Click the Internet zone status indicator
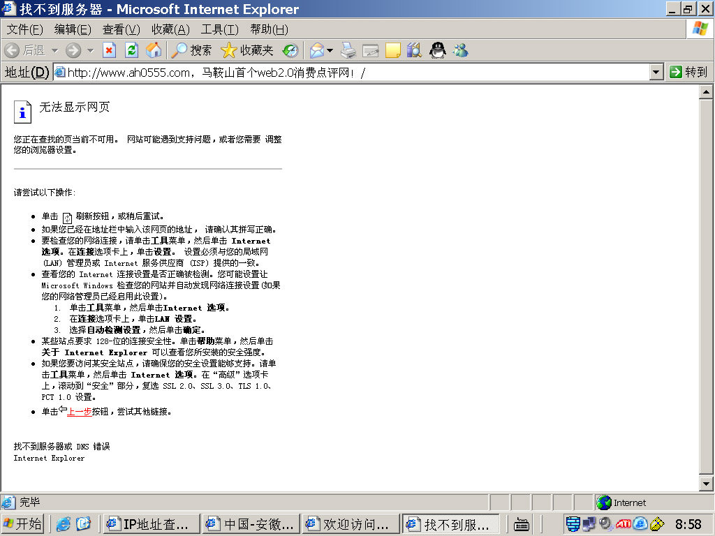715x536 pixels. pyautogui.click(x=621, y=502)
